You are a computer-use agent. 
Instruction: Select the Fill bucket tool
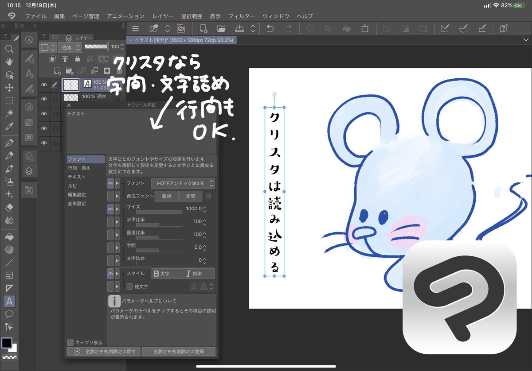click(9, 237)
